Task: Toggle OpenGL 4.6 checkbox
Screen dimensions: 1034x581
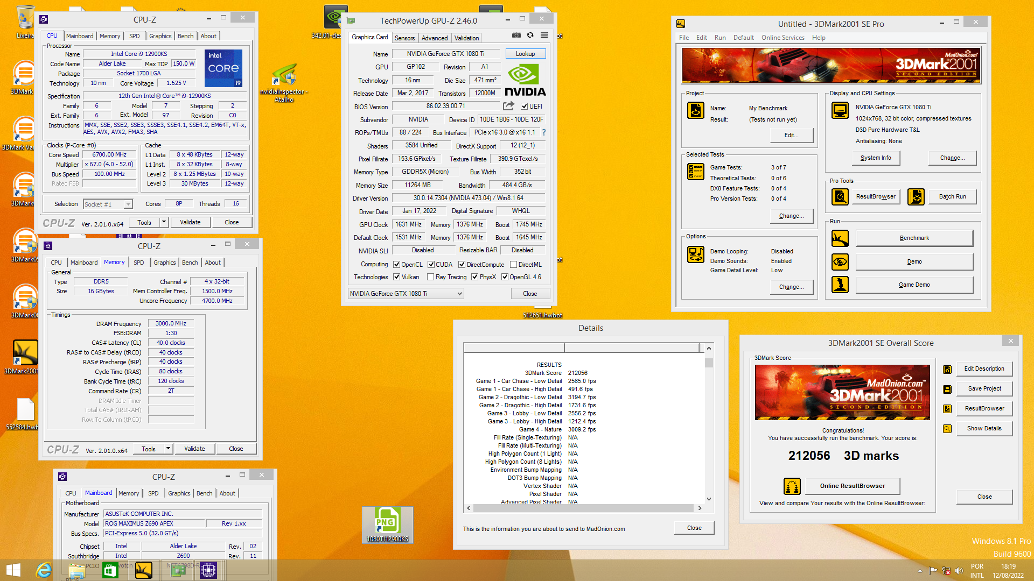Action: [x=505, y=277]
